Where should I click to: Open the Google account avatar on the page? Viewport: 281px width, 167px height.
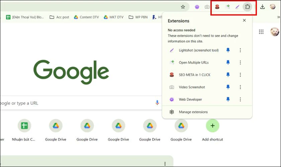coord(275,32)
